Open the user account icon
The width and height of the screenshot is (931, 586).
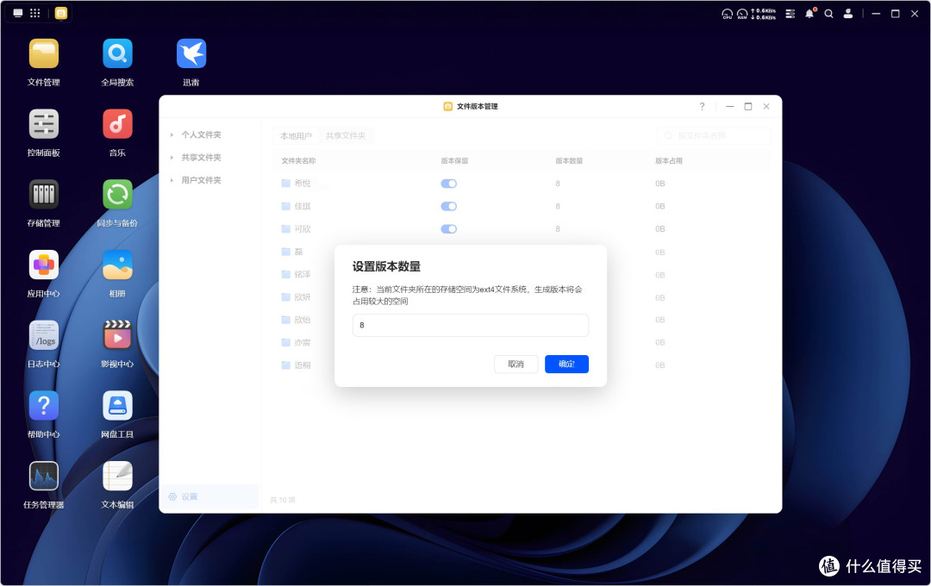click(848, 14)
